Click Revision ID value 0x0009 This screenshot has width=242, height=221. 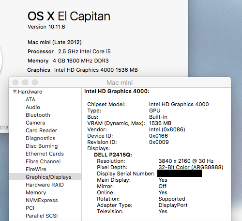(159, 142)
